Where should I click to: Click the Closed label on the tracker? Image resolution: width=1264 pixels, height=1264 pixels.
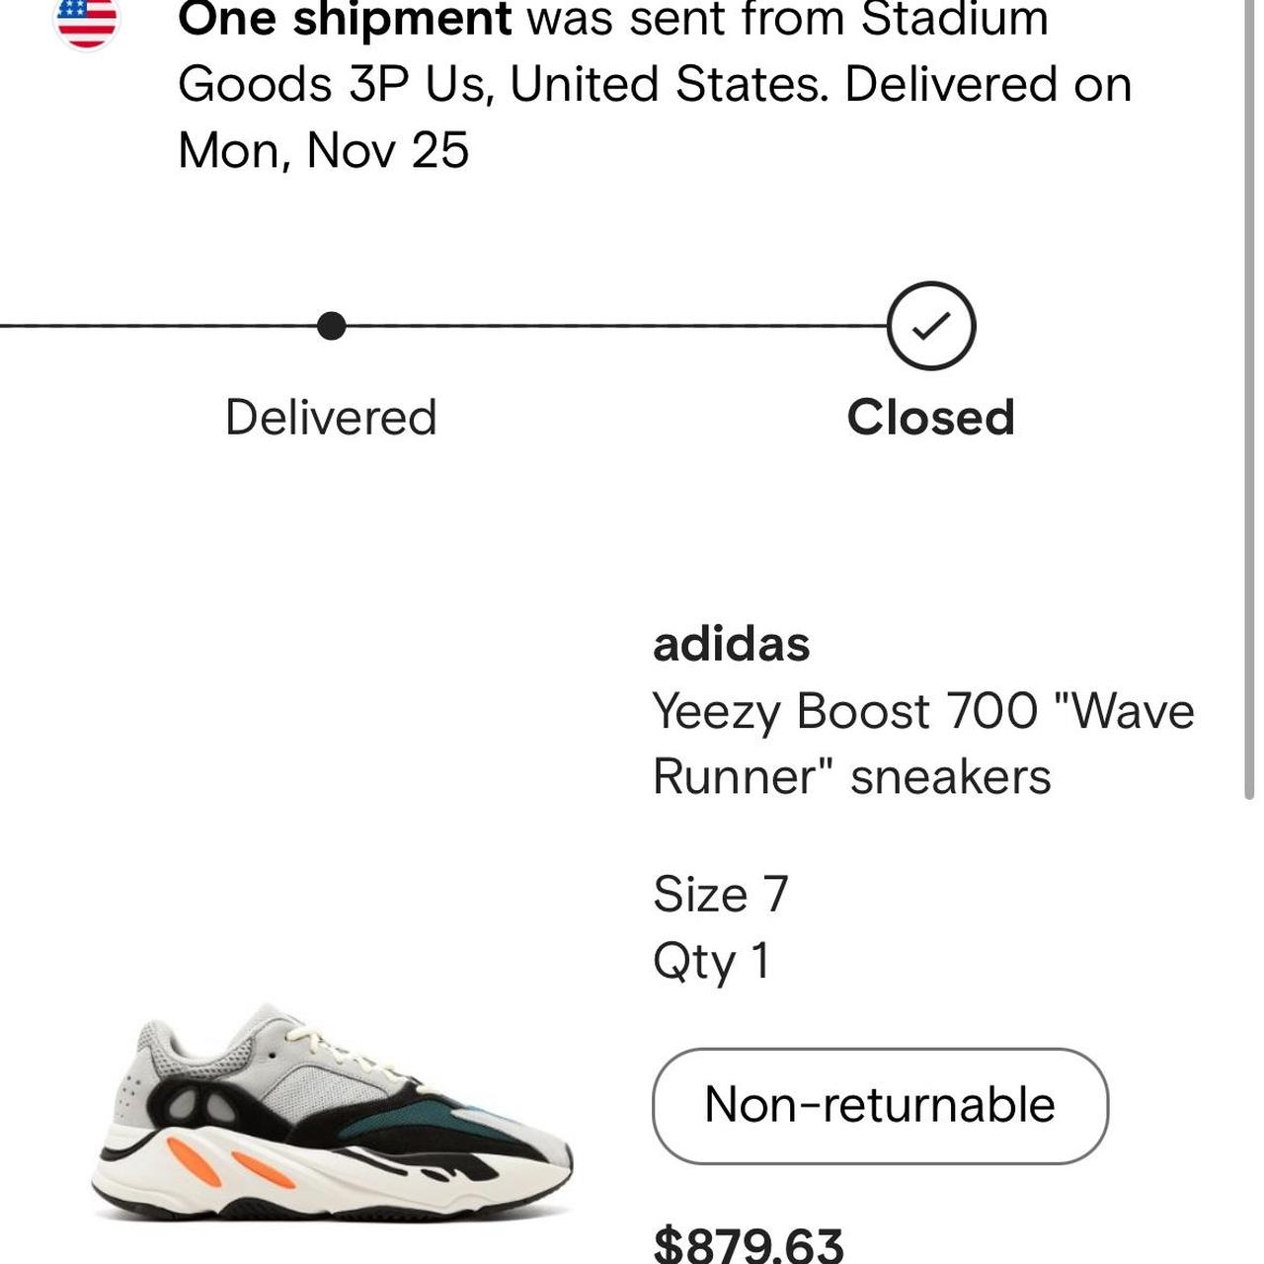(932, 416)
